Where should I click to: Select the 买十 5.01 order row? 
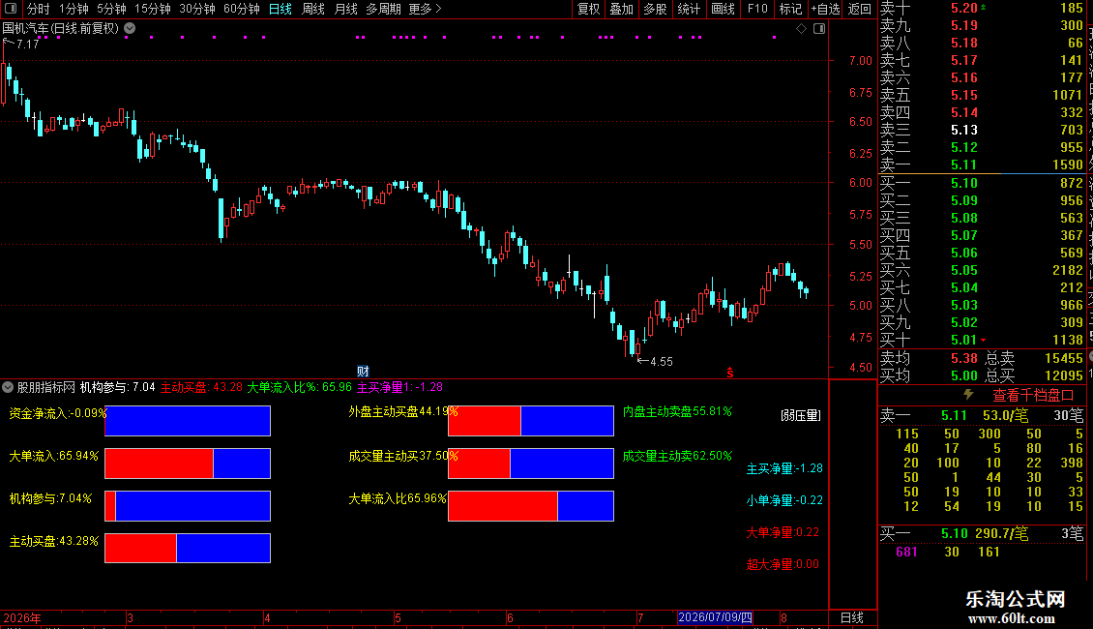982,341
